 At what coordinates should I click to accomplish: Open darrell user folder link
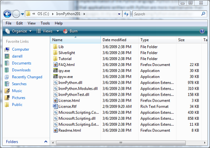pos(17,56)
